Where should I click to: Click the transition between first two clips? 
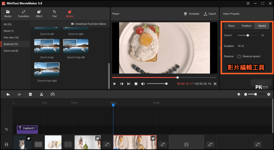(38, 145)
